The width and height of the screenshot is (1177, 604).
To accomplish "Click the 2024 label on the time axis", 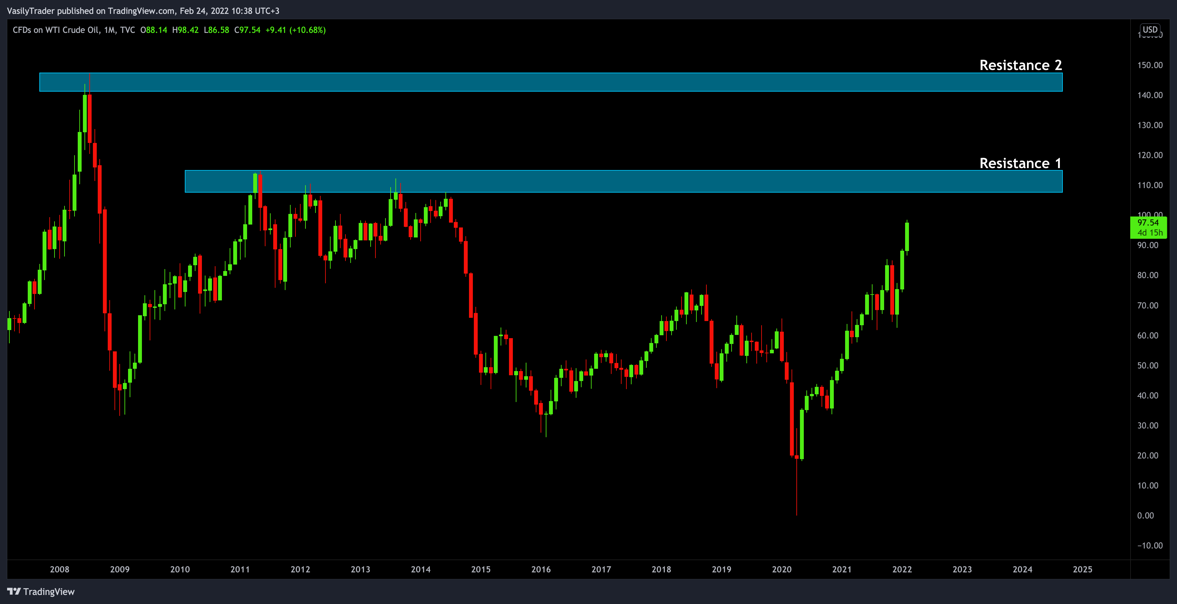I will (1022, 569).
